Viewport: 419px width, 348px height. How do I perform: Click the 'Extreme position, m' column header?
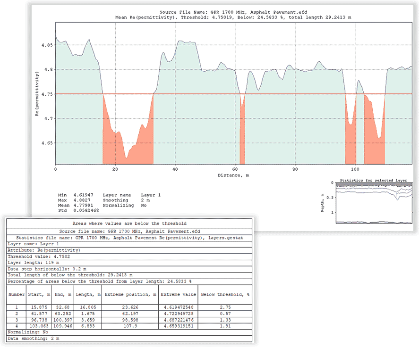130,295
